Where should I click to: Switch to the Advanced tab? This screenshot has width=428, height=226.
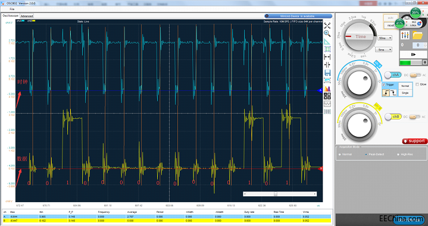(27, 16)
